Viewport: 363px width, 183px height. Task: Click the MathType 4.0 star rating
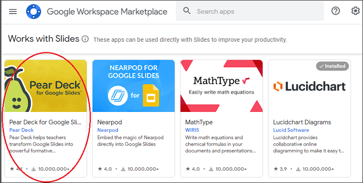click(193, 169)
